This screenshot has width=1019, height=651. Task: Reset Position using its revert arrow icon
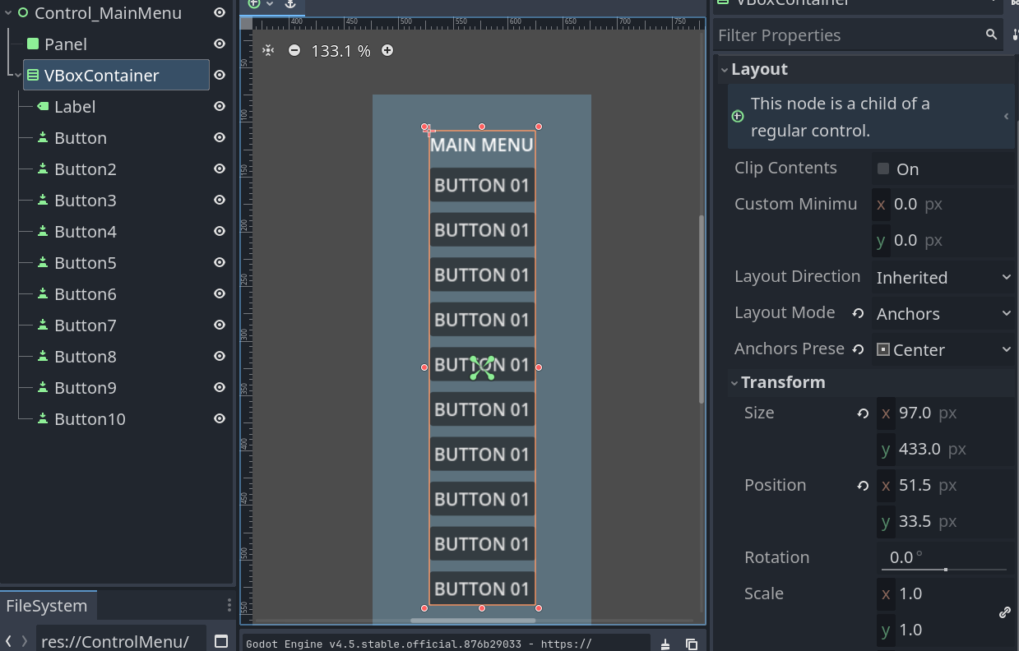click(863, 486)
